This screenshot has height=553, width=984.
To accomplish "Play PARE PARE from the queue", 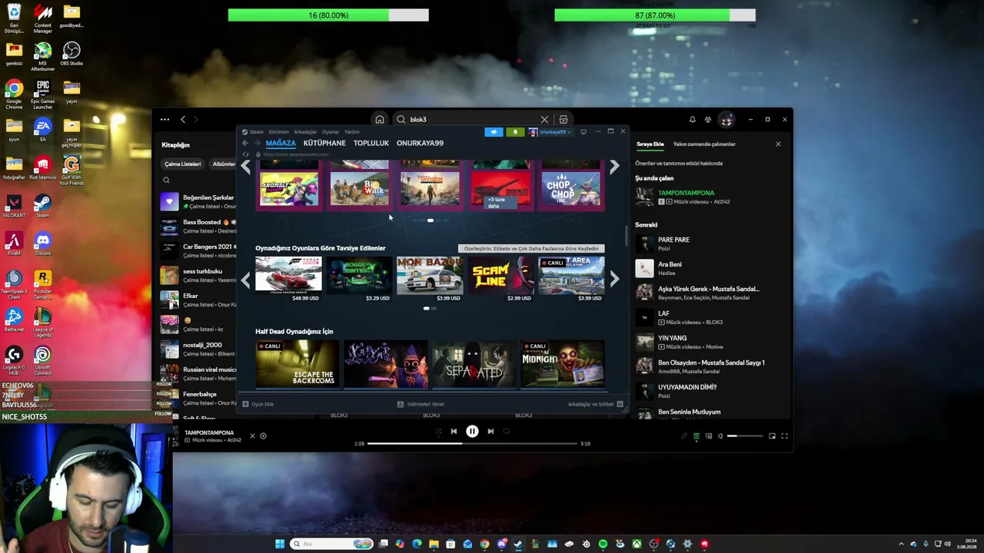I will pos(709,243).
